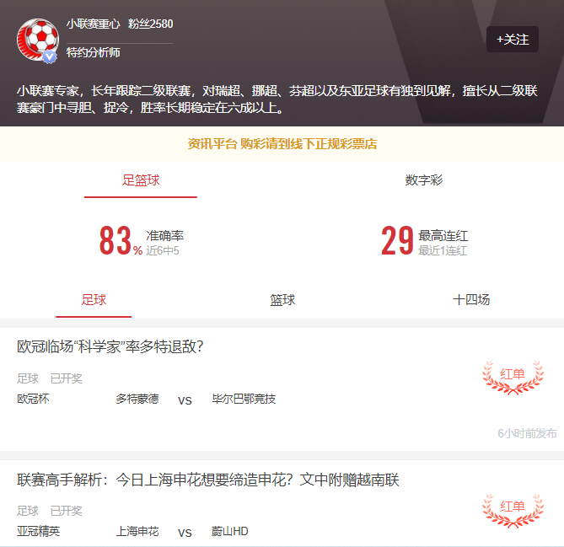This screenshot has height=547, width=564.
Task: Follow the analyst with +关注 button
Action: coord(513,40)
